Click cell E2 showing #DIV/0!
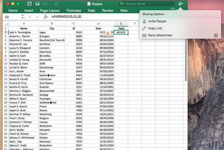 tap(121, 32)
